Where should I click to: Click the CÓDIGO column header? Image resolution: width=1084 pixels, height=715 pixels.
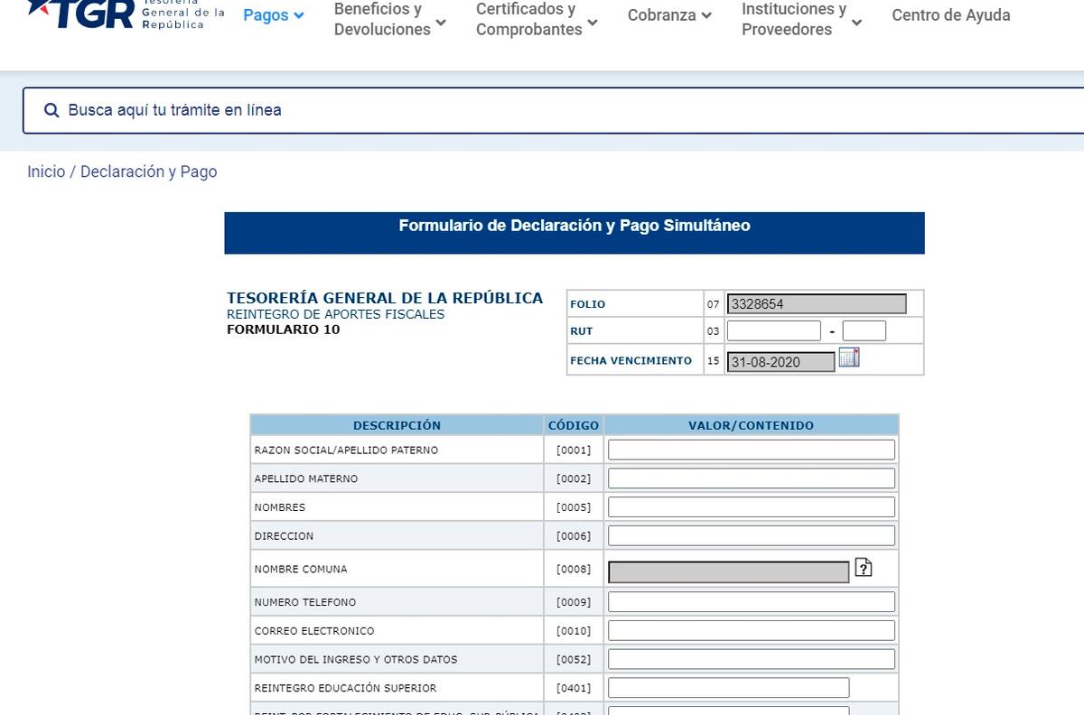click(574, 425)
